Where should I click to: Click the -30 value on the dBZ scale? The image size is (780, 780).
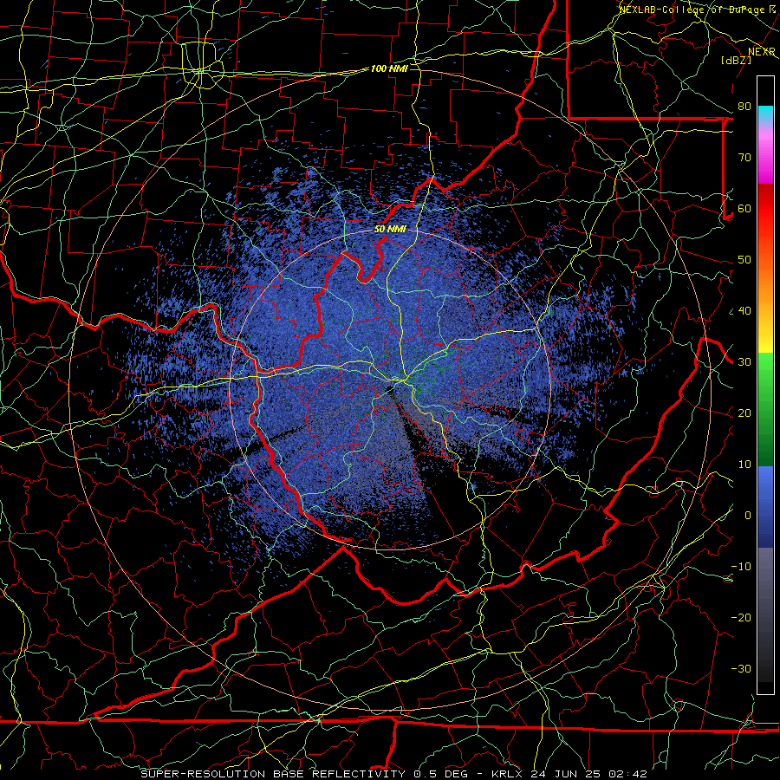(x=741, y=669)
